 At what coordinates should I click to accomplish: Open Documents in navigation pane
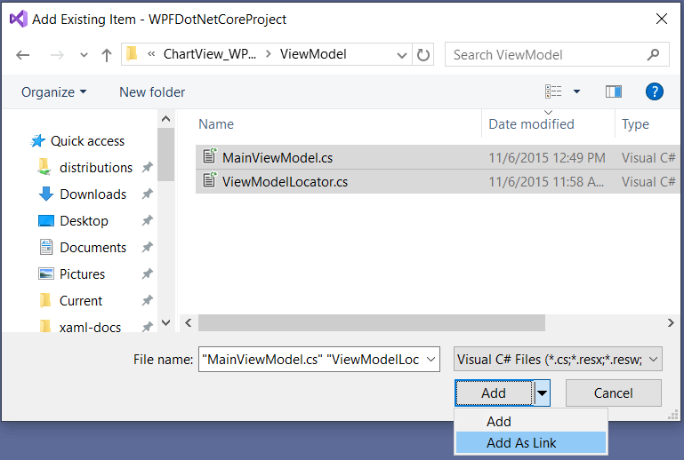pyautogui.click(x=93, y=248)
